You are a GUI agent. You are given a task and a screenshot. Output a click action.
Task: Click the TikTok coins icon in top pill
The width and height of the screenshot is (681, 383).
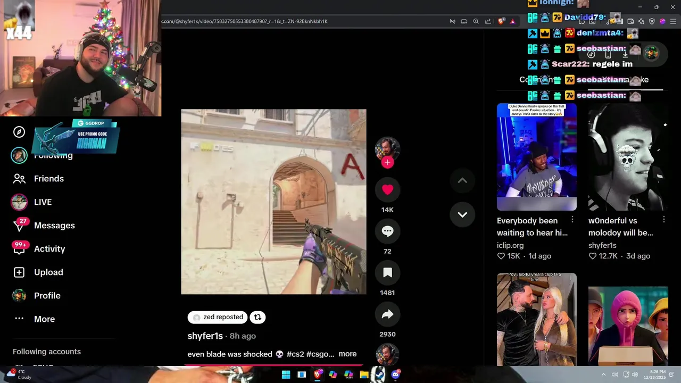tap(591, 54)
